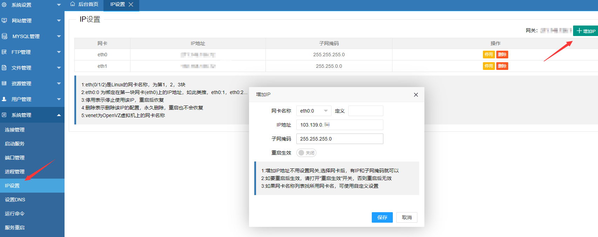Image resolution: width=598 pixels, height=237 pixels.
Task: Collapse the 系统管理 menu section
Action: point(59,115)
